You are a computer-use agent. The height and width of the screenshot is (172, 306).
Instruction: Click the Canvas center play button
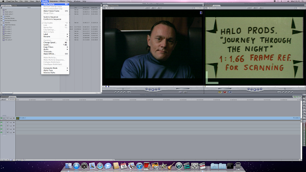point(255,89)
